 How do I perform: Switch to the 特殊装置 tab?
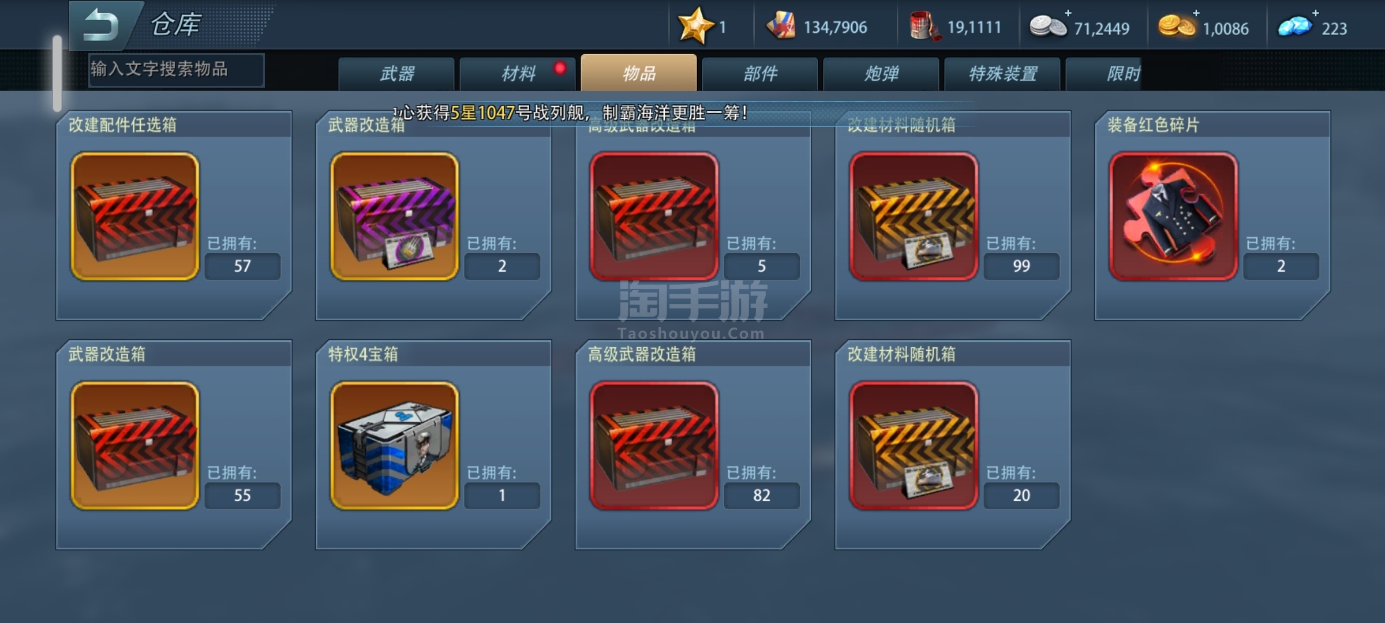(1002, 74)
